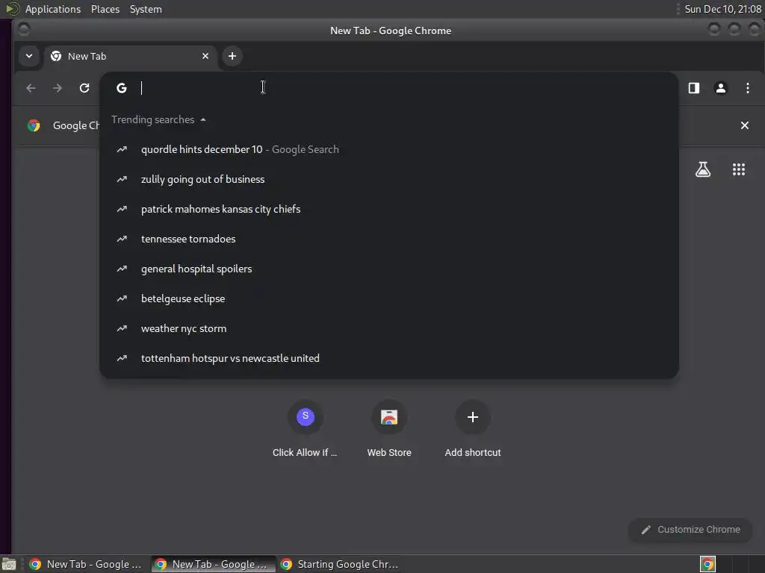765x573 pixels.
Task: Open the Applications menu
Action: [53, 9]
